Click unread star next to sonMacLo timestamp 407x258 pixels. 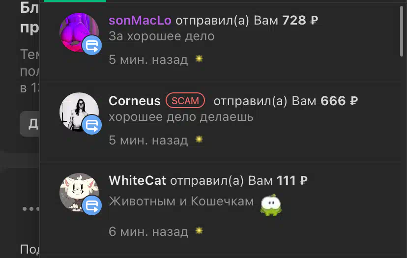click(x=199, y=58)
